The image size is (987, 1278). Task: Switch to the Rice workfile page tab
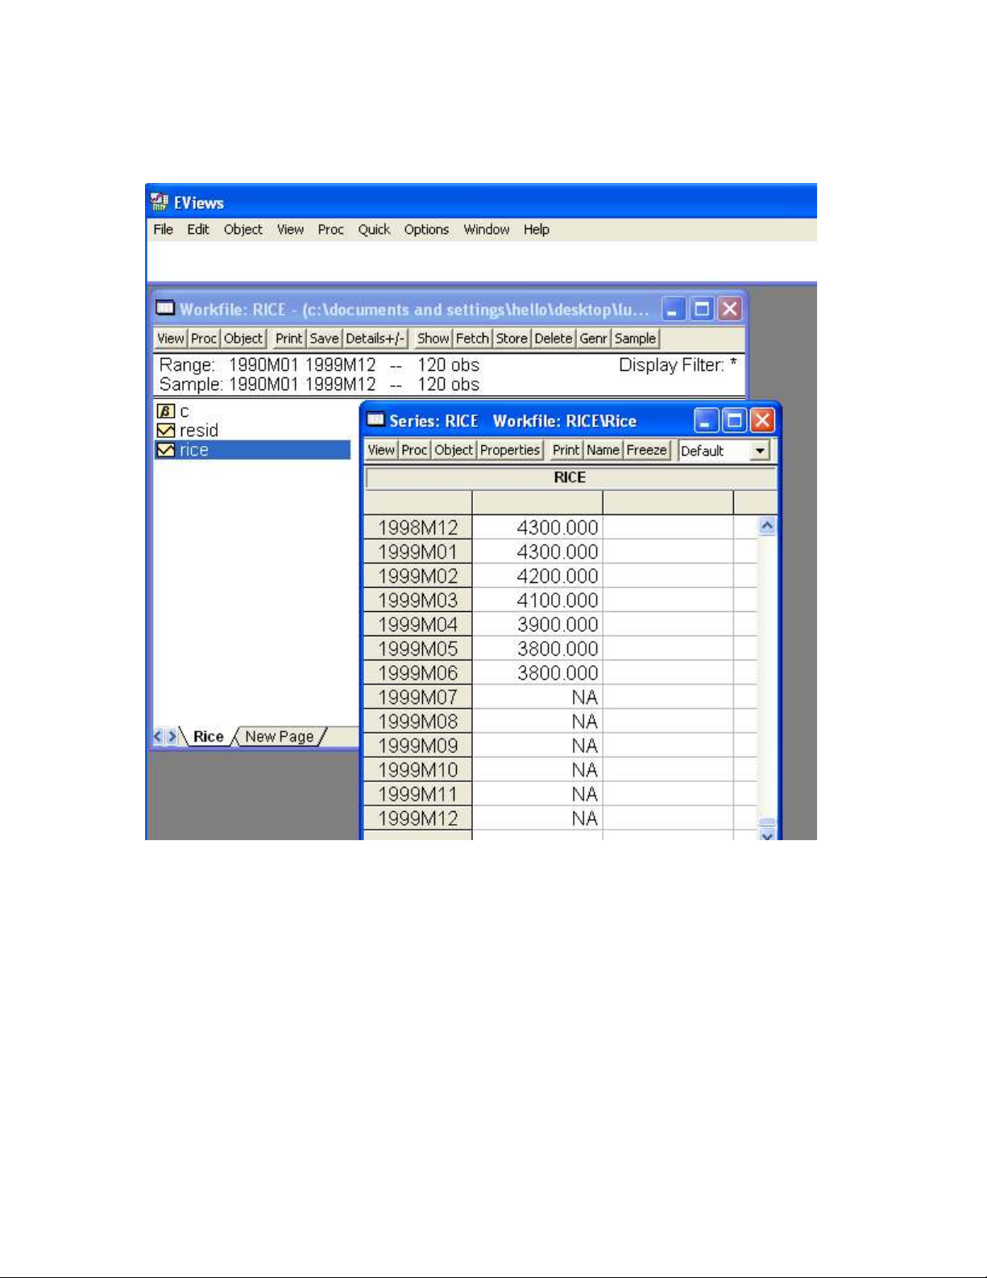[209, 736]
